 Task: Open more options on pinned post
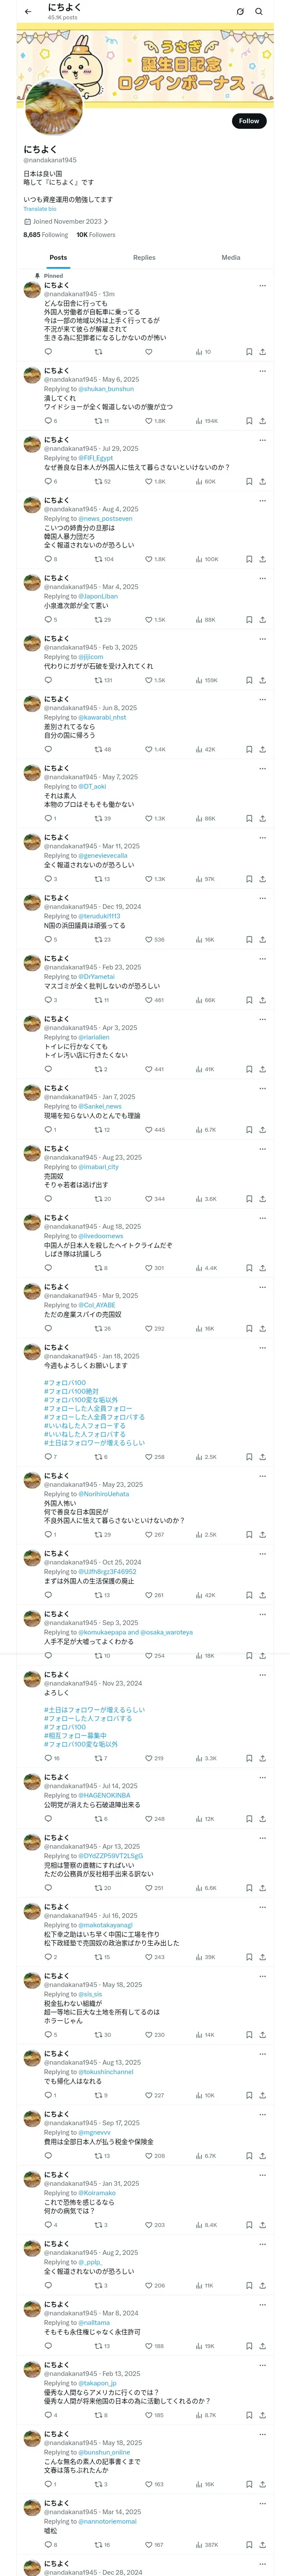pos(262,285)
